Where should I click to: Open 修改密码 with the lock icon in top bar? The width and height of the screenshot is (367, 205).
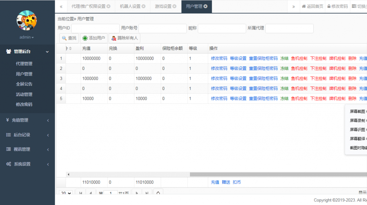[x=337, y=6]
